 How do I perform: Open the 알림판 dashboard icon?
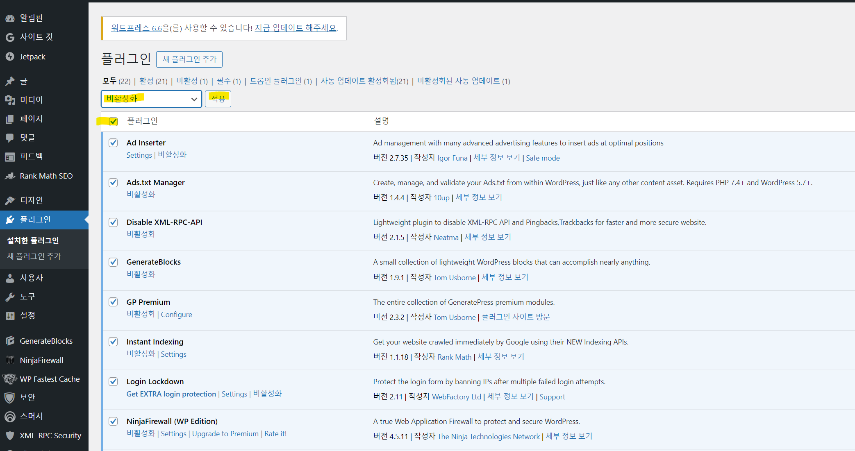coord(10,18)
